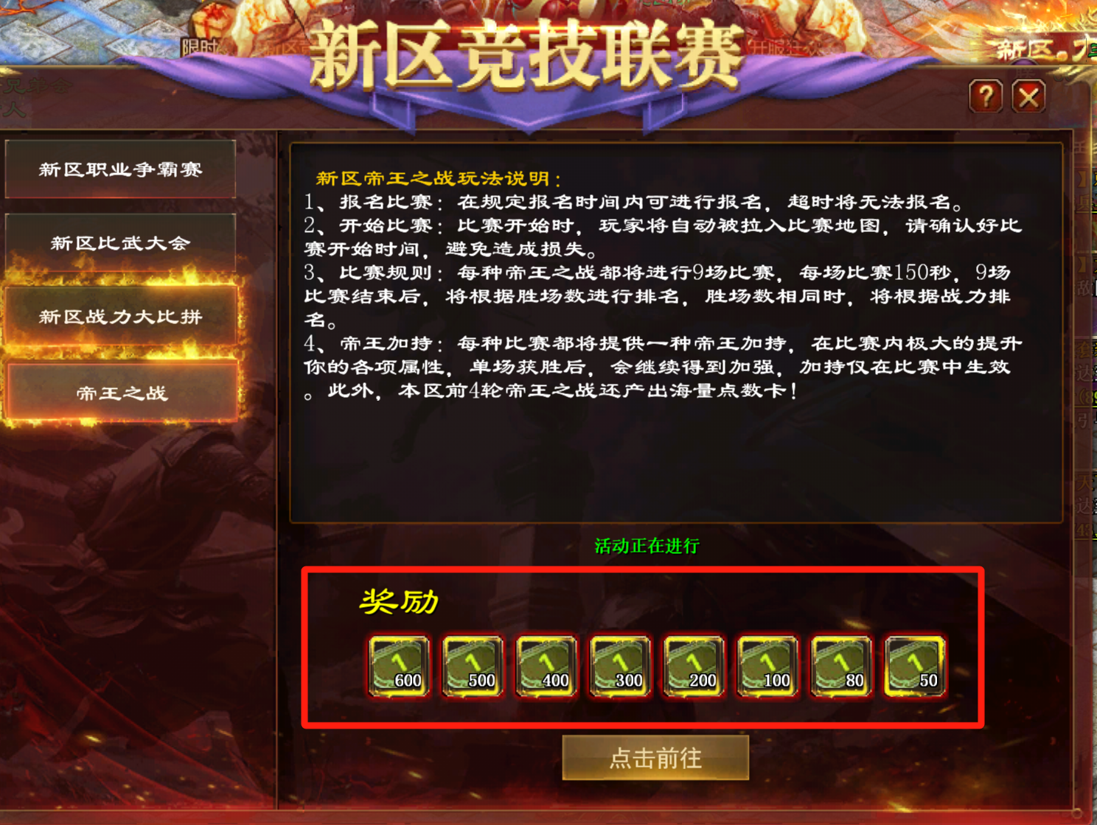Click the 新区竞技联赛 title banner

(526, 56)
